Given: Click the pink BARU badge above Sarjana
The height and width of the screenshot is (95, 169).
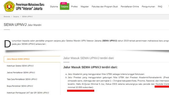Looking at the screenshot, I should pos(64,3).
